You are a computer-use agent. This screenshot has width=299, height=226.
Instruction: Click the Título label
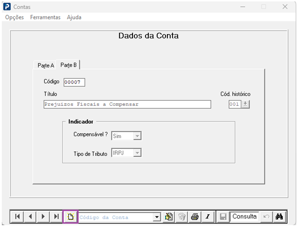(50, 94)
